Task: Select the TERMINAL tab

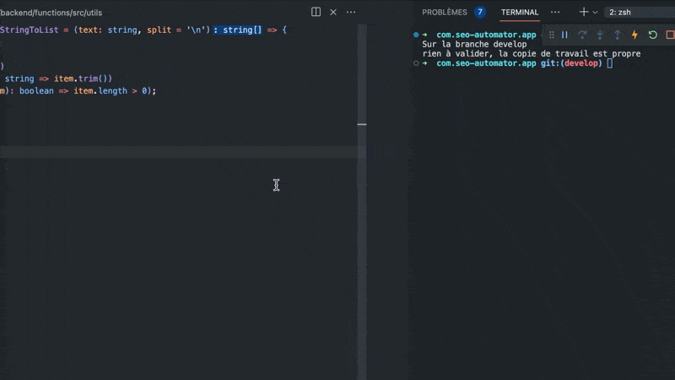Action: [520, 12]
